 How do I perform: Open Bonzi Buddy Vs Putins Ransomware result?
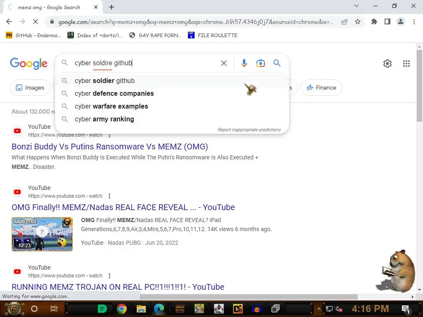[110, 147]
